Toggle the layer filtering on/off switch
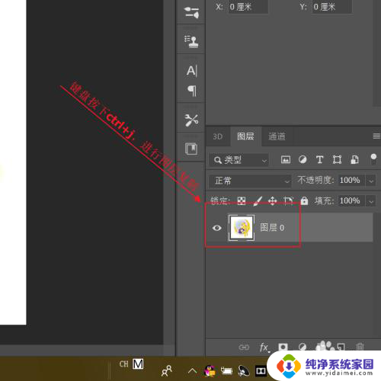 click(x=373, y=159)
